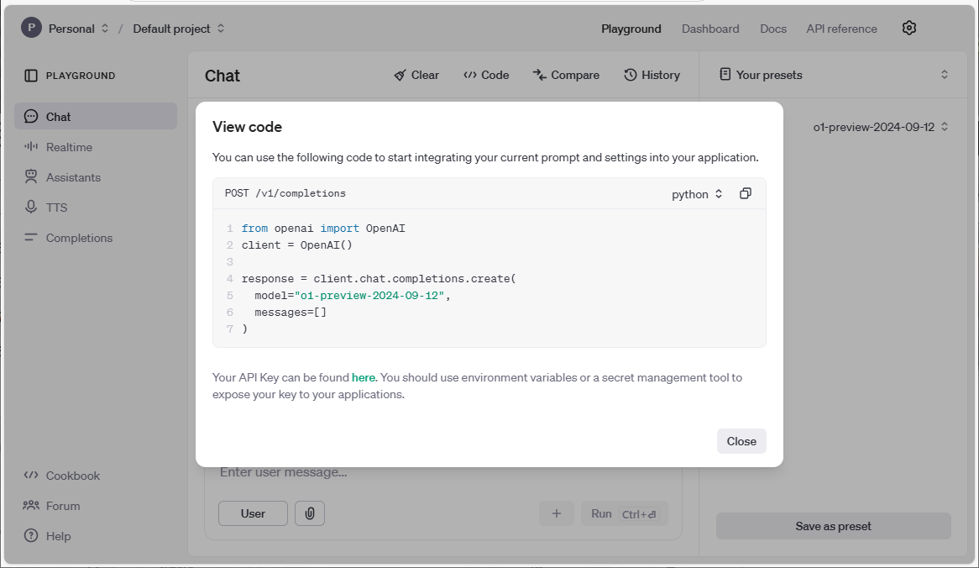Toggle the User role button
Image resolution: width=979 pixels, height=568 pixels.
pos(253,513)
